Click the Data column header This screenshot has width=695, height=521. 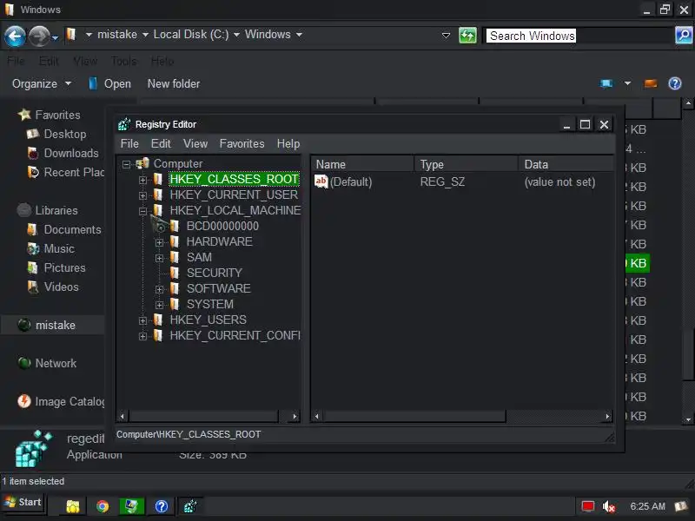[566, 164]
